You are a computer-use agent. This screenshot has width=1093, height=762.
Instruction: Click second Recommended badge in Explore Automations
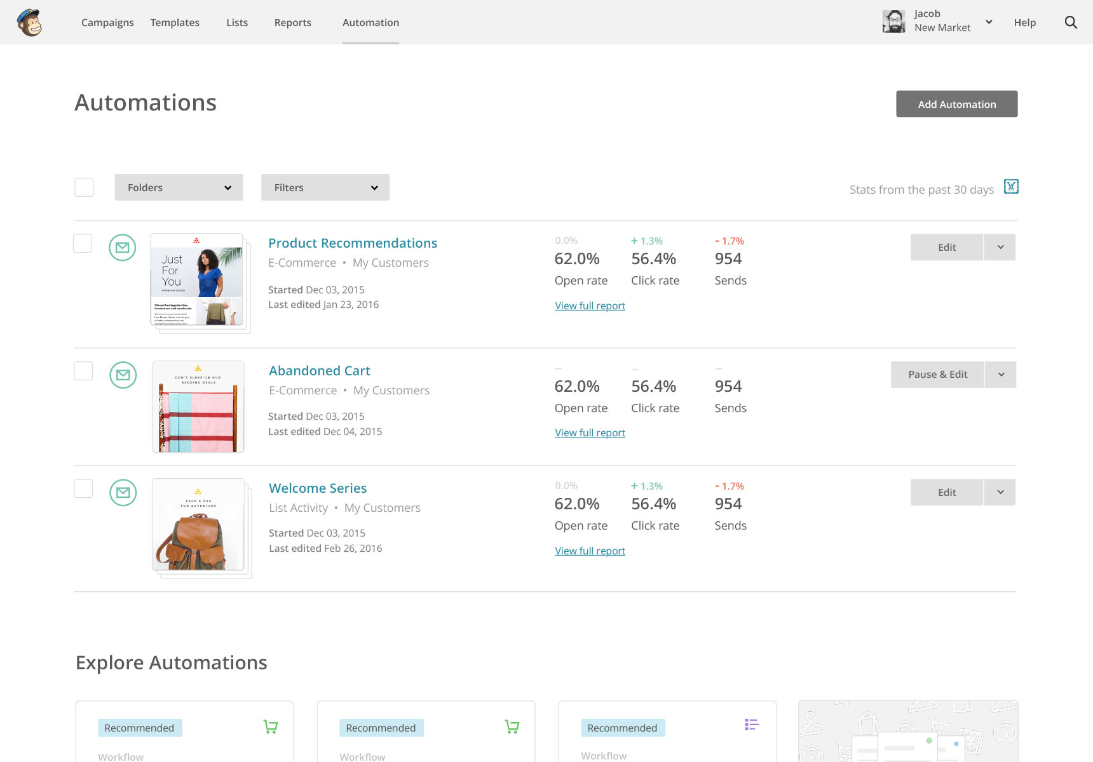pyautogui.click(x=381, y=728)
